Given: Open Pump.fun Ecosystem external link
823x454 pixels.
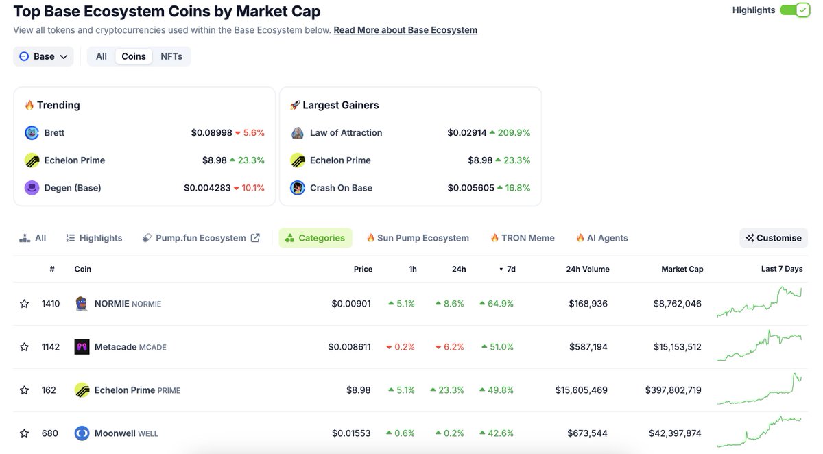Looking at the screenshot, I should (200, 238).
